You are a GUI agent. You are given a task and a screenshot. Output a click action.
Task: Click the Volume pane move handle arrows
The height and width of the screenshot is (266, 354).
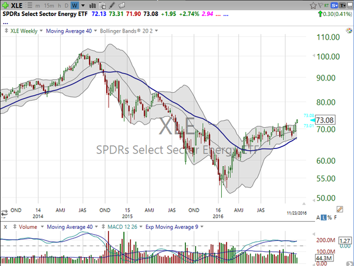click(x=15, y=226)
